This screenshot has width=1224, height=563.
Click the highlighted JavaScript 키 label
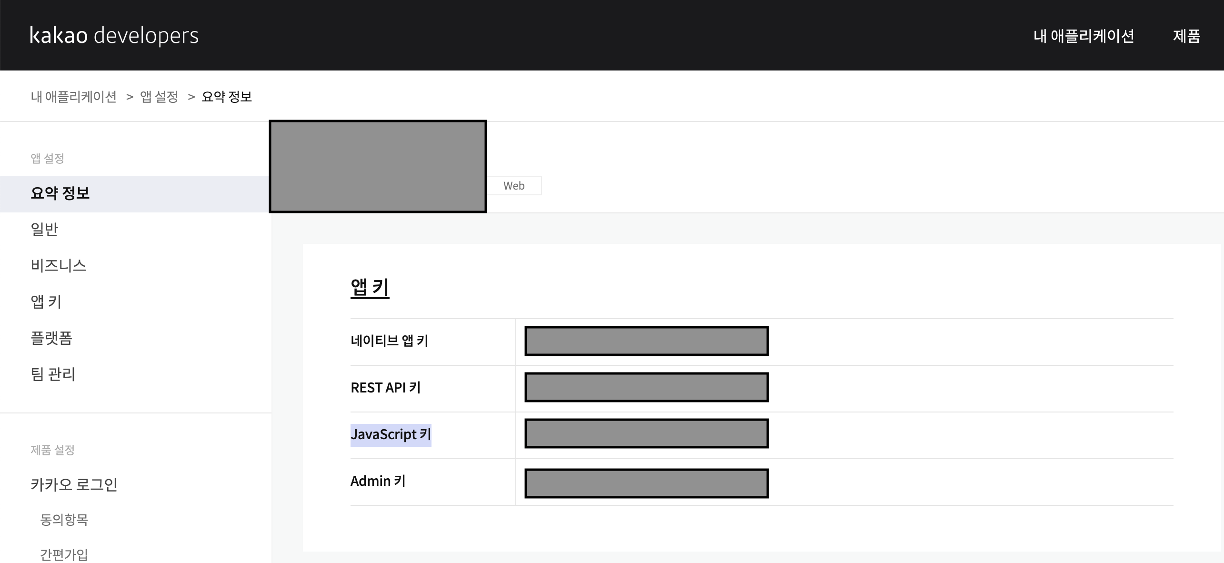pyautogui.click(x=391, y=434)
